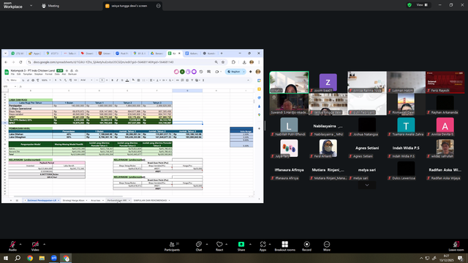Click the Iffanaura Afirsya participant name

point(289,170)
